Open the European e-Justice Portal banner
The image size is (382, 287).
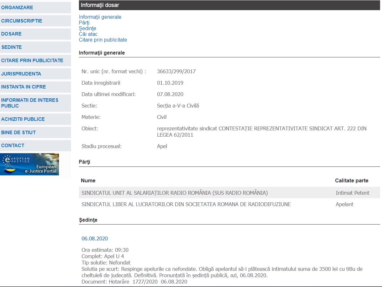(x=29, y=164)
